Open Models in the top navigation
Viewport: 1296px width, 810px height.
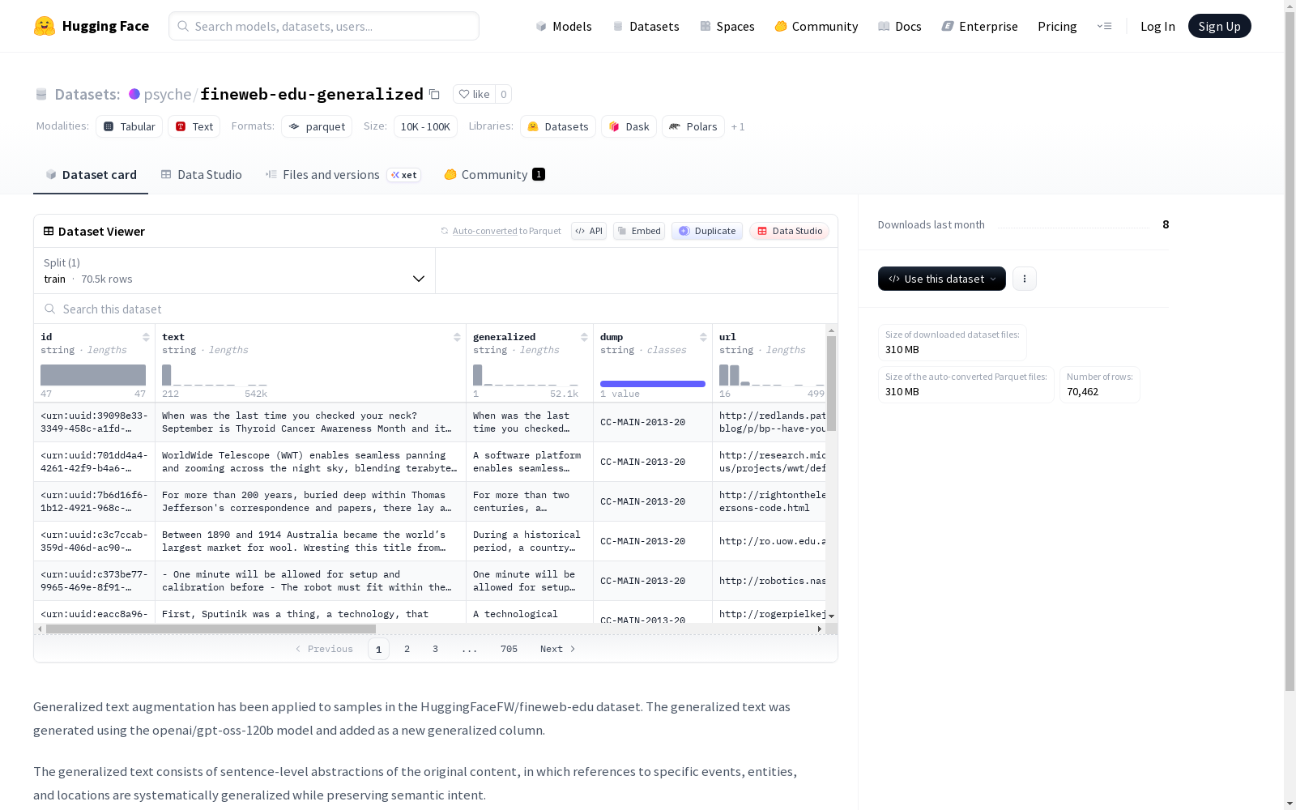pyautogui.click(x=564, y=26)
